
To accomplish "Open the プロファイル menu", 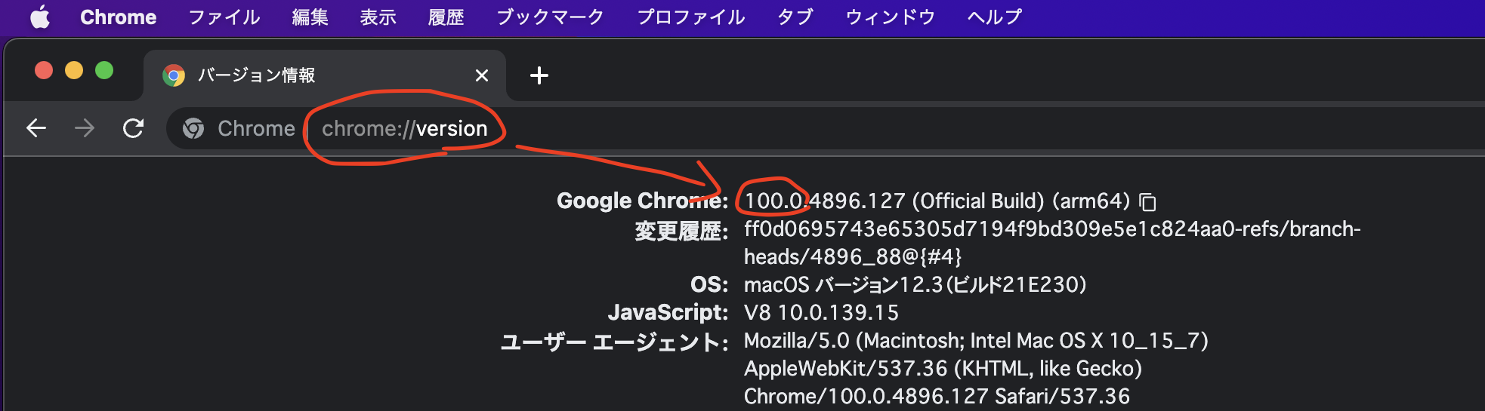I will [x=691, y=17].
